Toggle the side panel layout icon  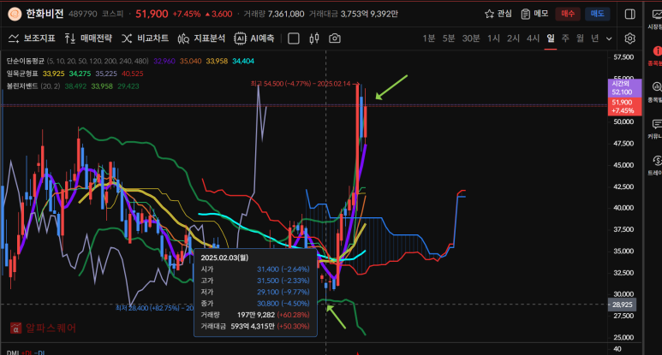[x=629, y=14]
